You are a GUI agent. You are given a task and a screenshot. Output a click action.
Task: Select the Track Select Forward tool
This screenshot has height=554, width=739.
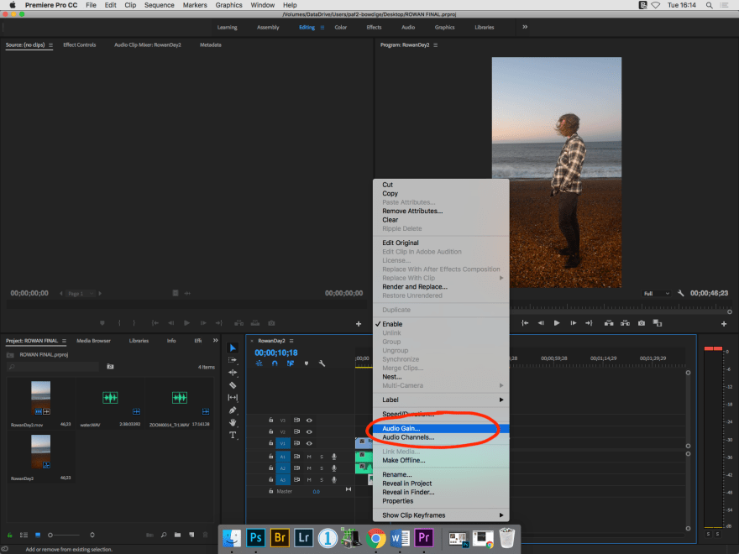pos(233,360)
